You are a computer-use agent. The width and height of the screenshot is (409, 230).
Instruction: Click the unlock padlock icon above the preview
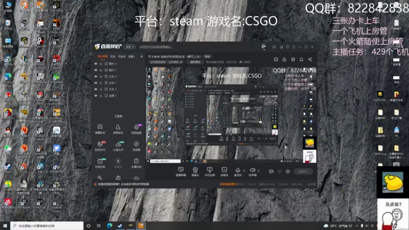point(284,59)
